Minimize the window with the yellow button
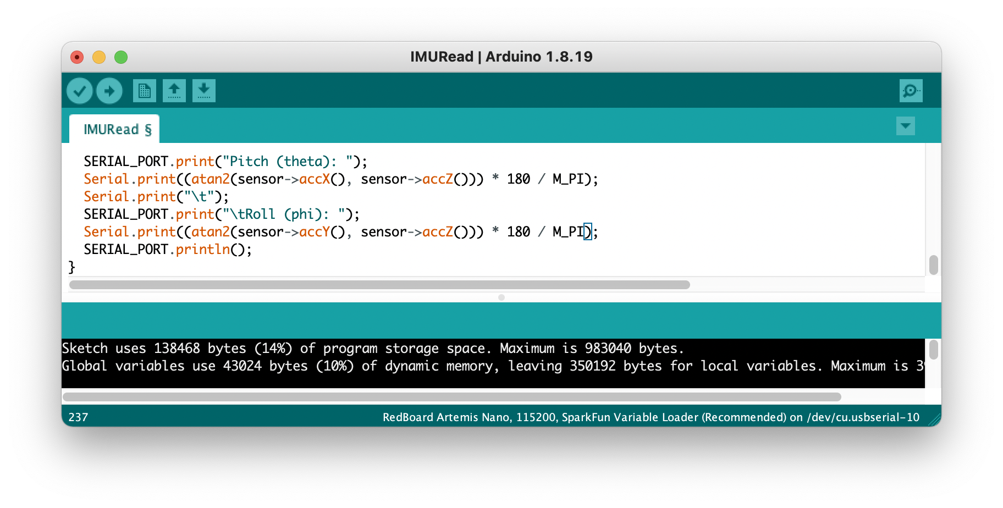Image resolution: width=1003 pixels, height=508 pixels. [99, 57]
